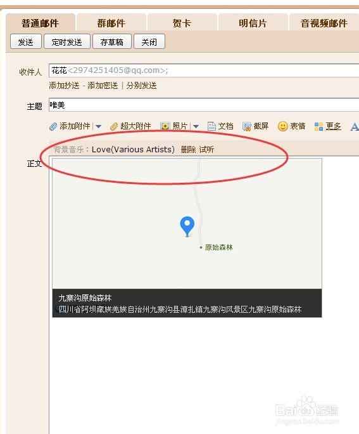Click the 表情 text link
The width and height of the screenshot is (359, 434).
[x=298, y=126]
